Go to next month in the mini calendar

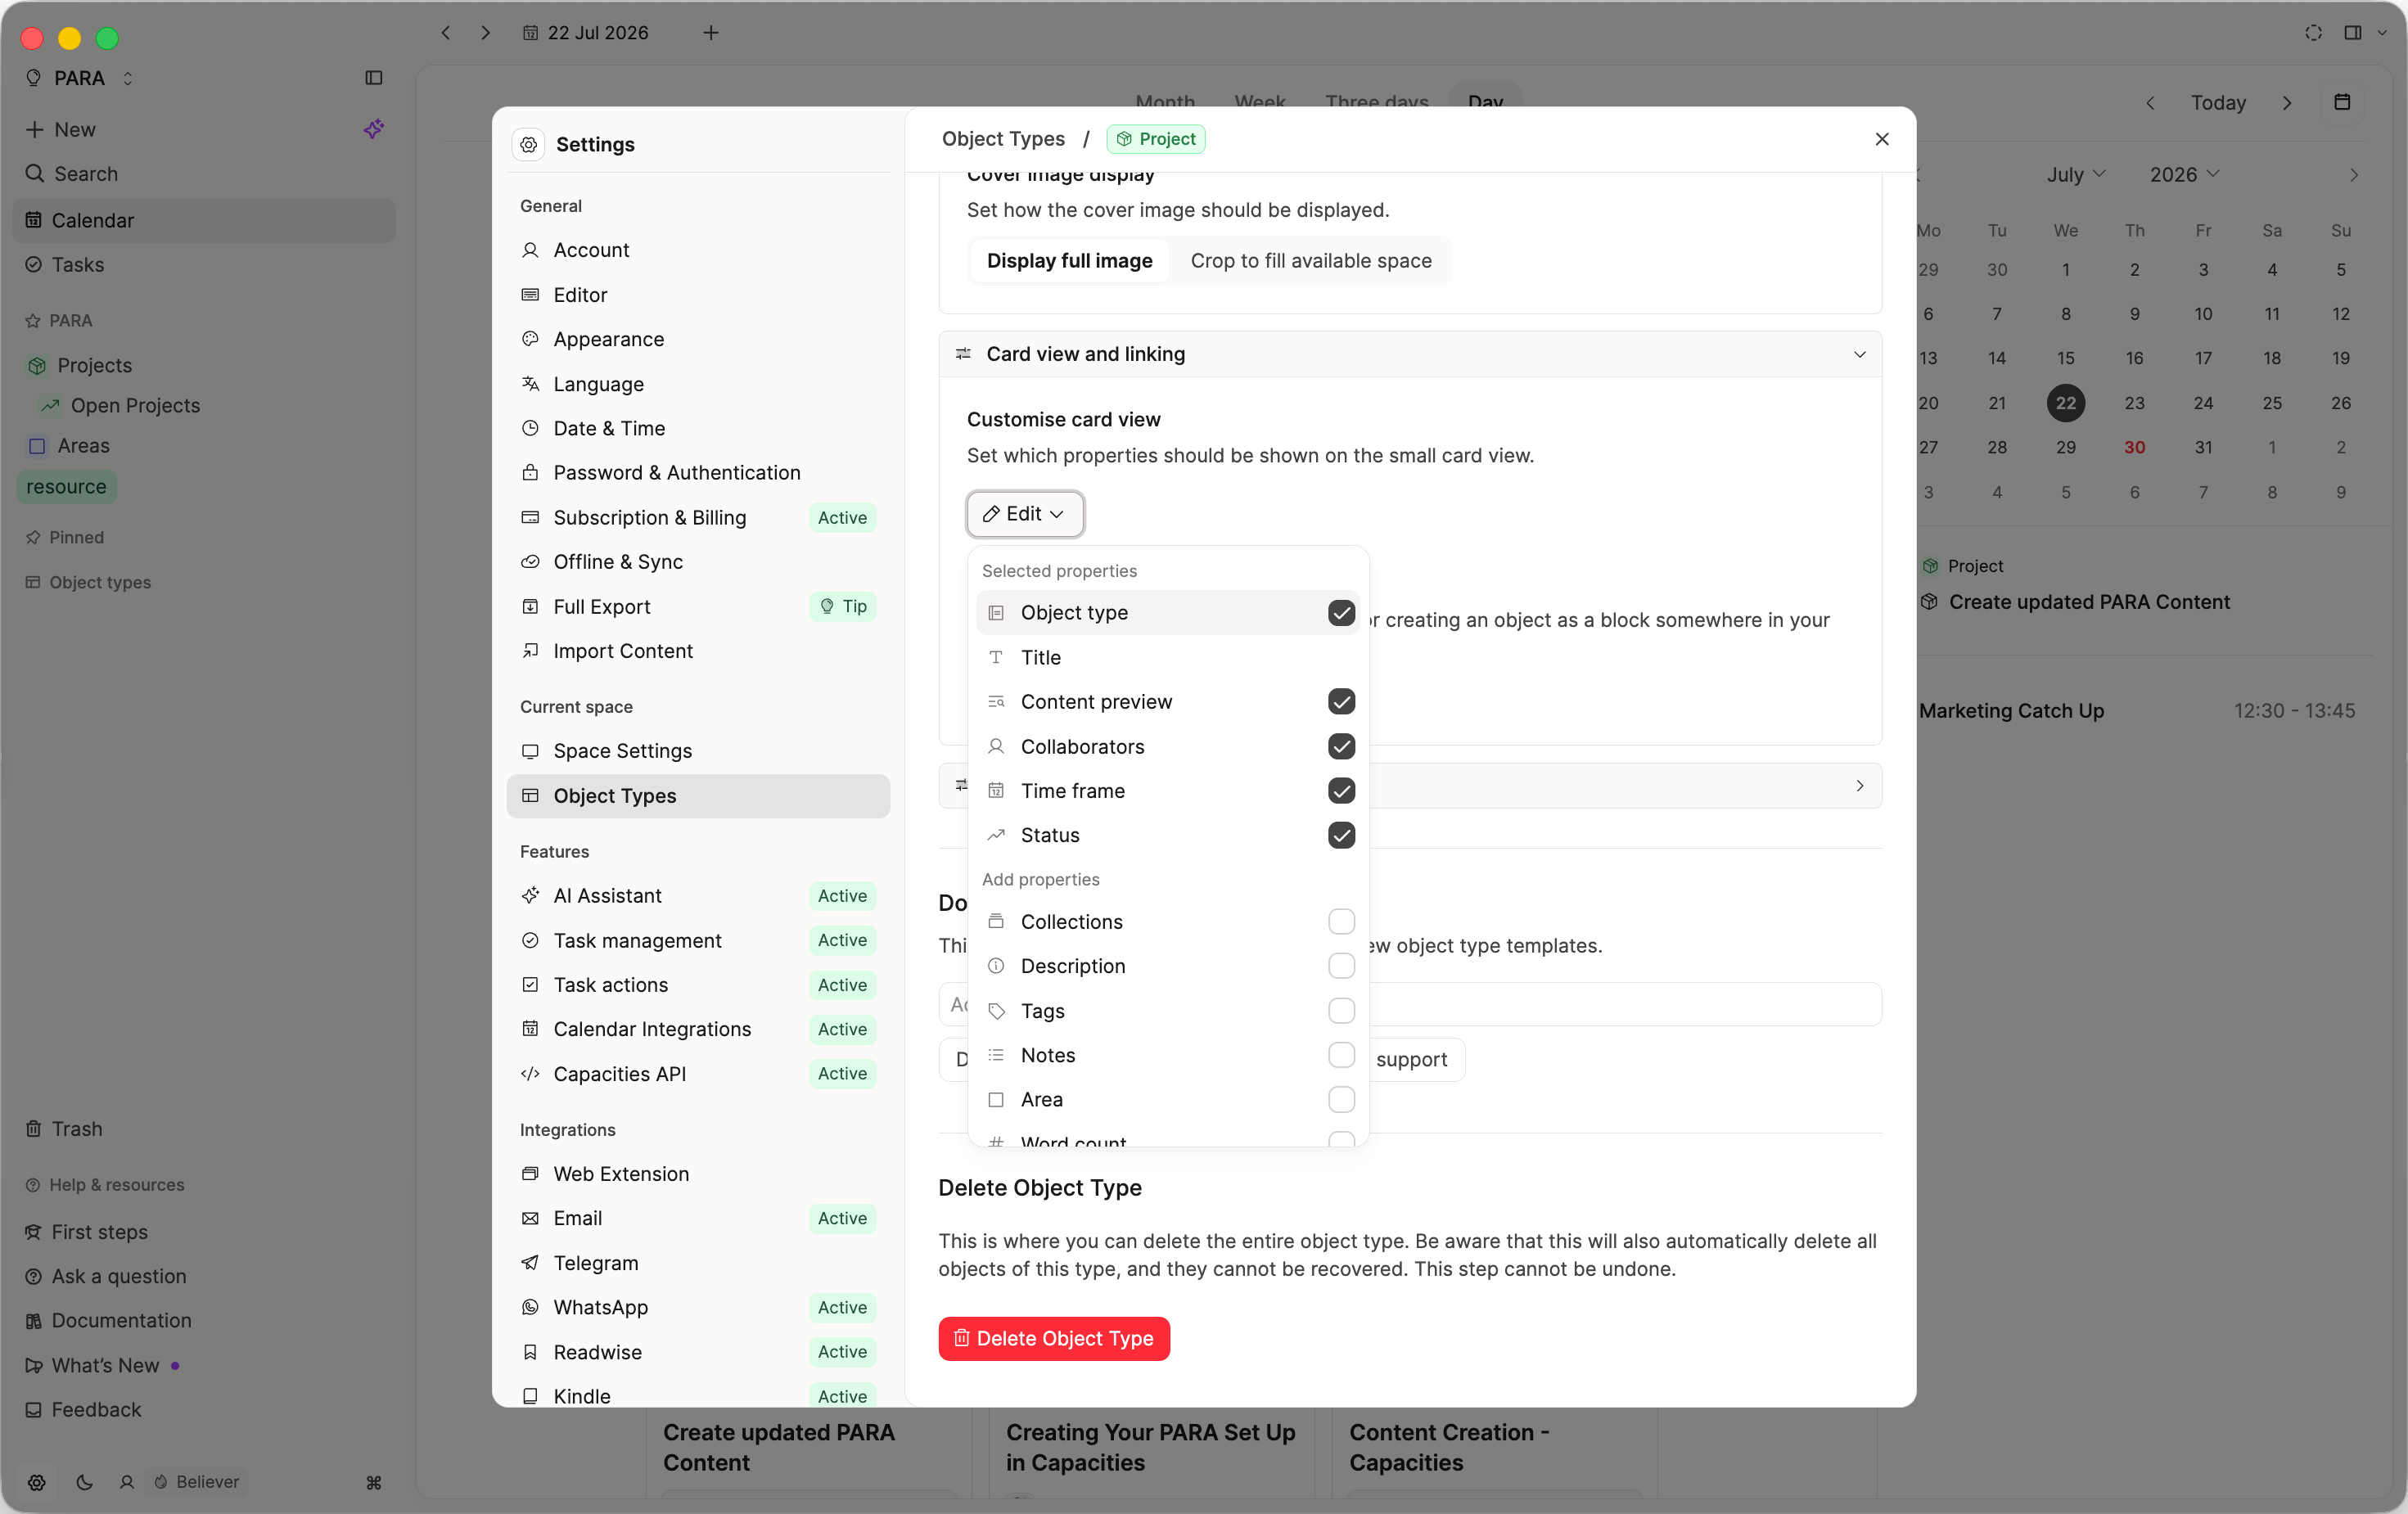[x=2354, y=175]
